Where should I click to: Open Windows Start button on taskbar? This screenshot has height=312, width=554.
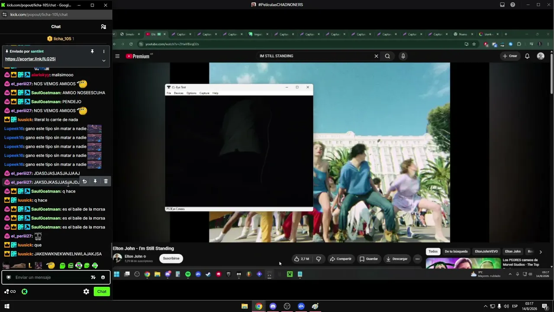(x=6, y=306)
